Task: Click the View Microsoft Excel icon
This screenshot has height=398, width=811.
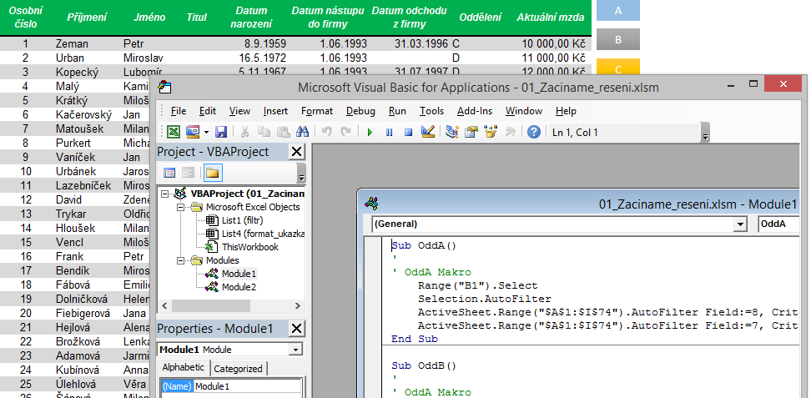Action: (x=174, y=132)
